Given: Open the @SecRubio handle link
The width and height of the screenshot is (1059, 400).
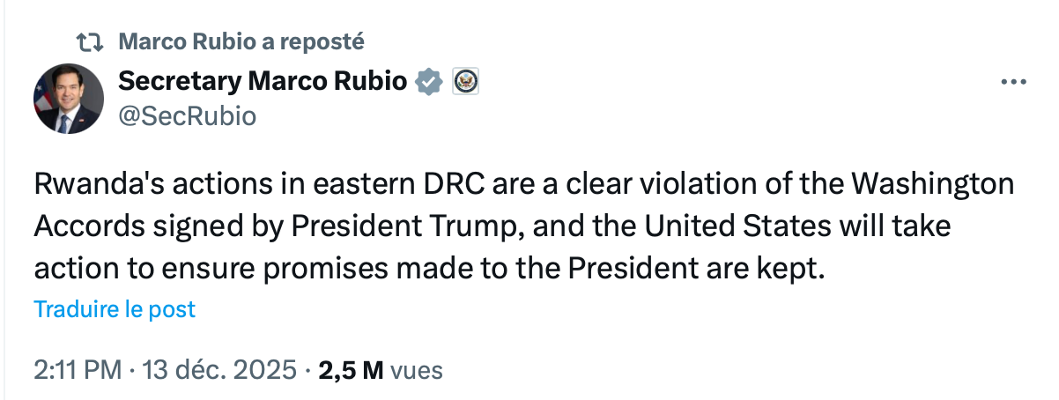Looking at the screenshot, I should (187, 115).
